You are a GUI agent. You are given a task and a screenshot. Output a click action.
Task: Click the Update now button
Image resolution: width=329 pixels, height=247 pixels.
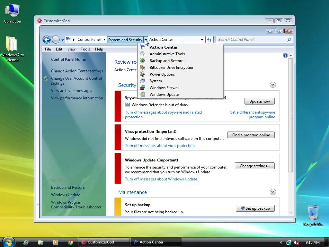coord(260,101)
